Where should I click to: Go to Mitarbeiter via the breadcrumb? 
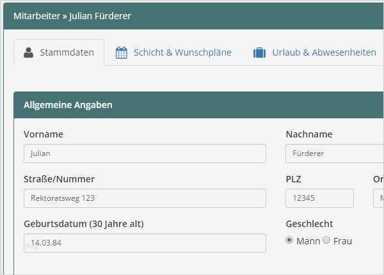pos(36,16)
